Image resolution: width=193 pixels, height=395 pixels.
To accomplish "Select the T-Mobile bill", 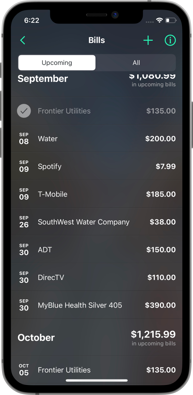I will (96, 194).
